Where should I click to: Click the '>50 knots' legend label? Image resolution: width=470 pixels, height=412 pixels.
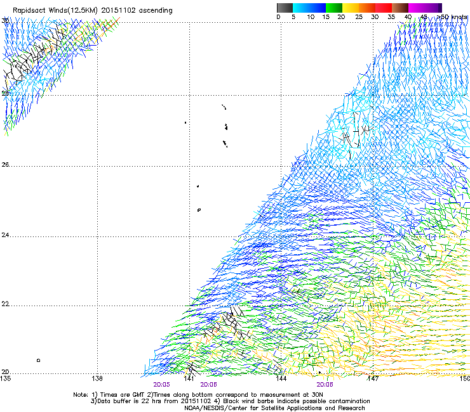[452, 17]
